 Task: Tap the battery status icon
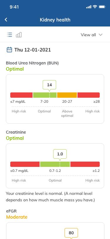(x=102, y=7)
